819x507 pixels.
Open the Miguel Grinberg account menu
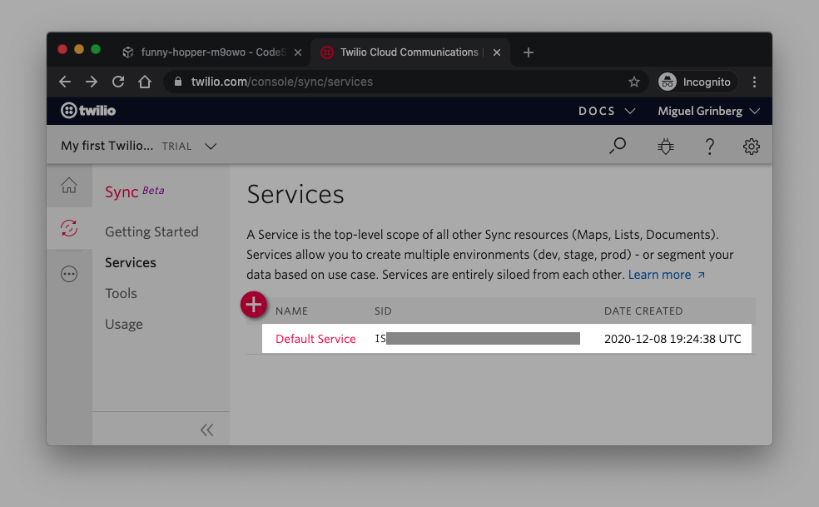708,111
